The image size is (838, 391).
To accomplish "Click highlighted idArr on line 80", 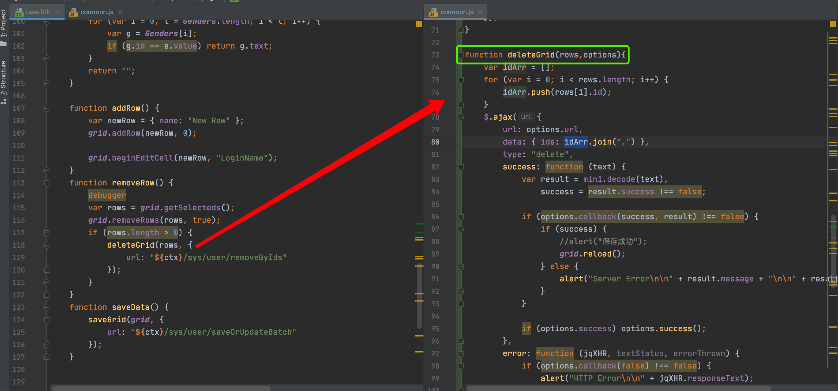I will [576, 142].
